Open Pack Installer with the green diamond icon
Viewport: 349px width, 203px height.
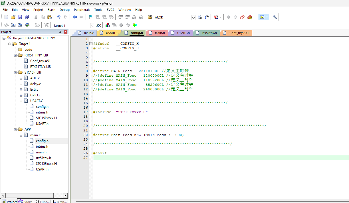(135, 25)
